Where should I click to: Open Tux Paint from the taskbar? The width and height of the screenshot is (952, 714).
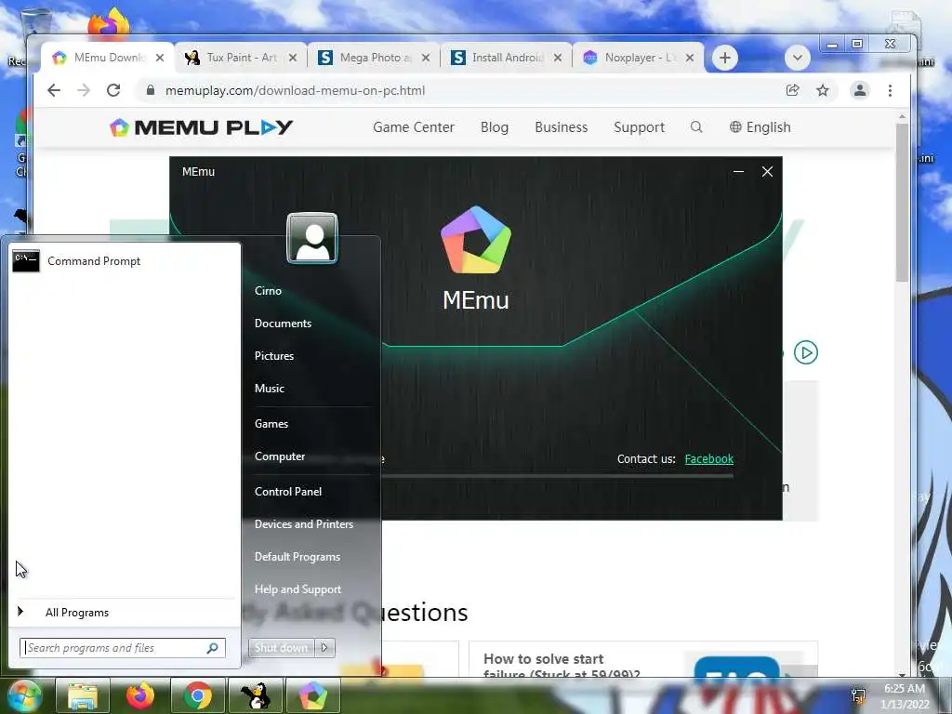[x=256, y=695]
